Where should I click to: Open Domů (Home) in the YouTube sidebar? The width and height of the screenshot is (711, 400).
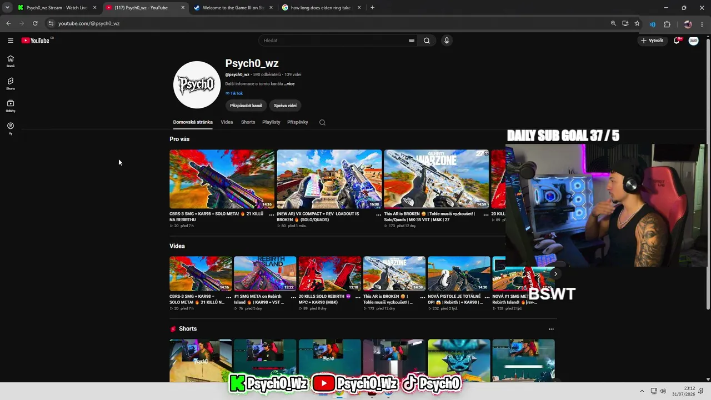(11, 61)
